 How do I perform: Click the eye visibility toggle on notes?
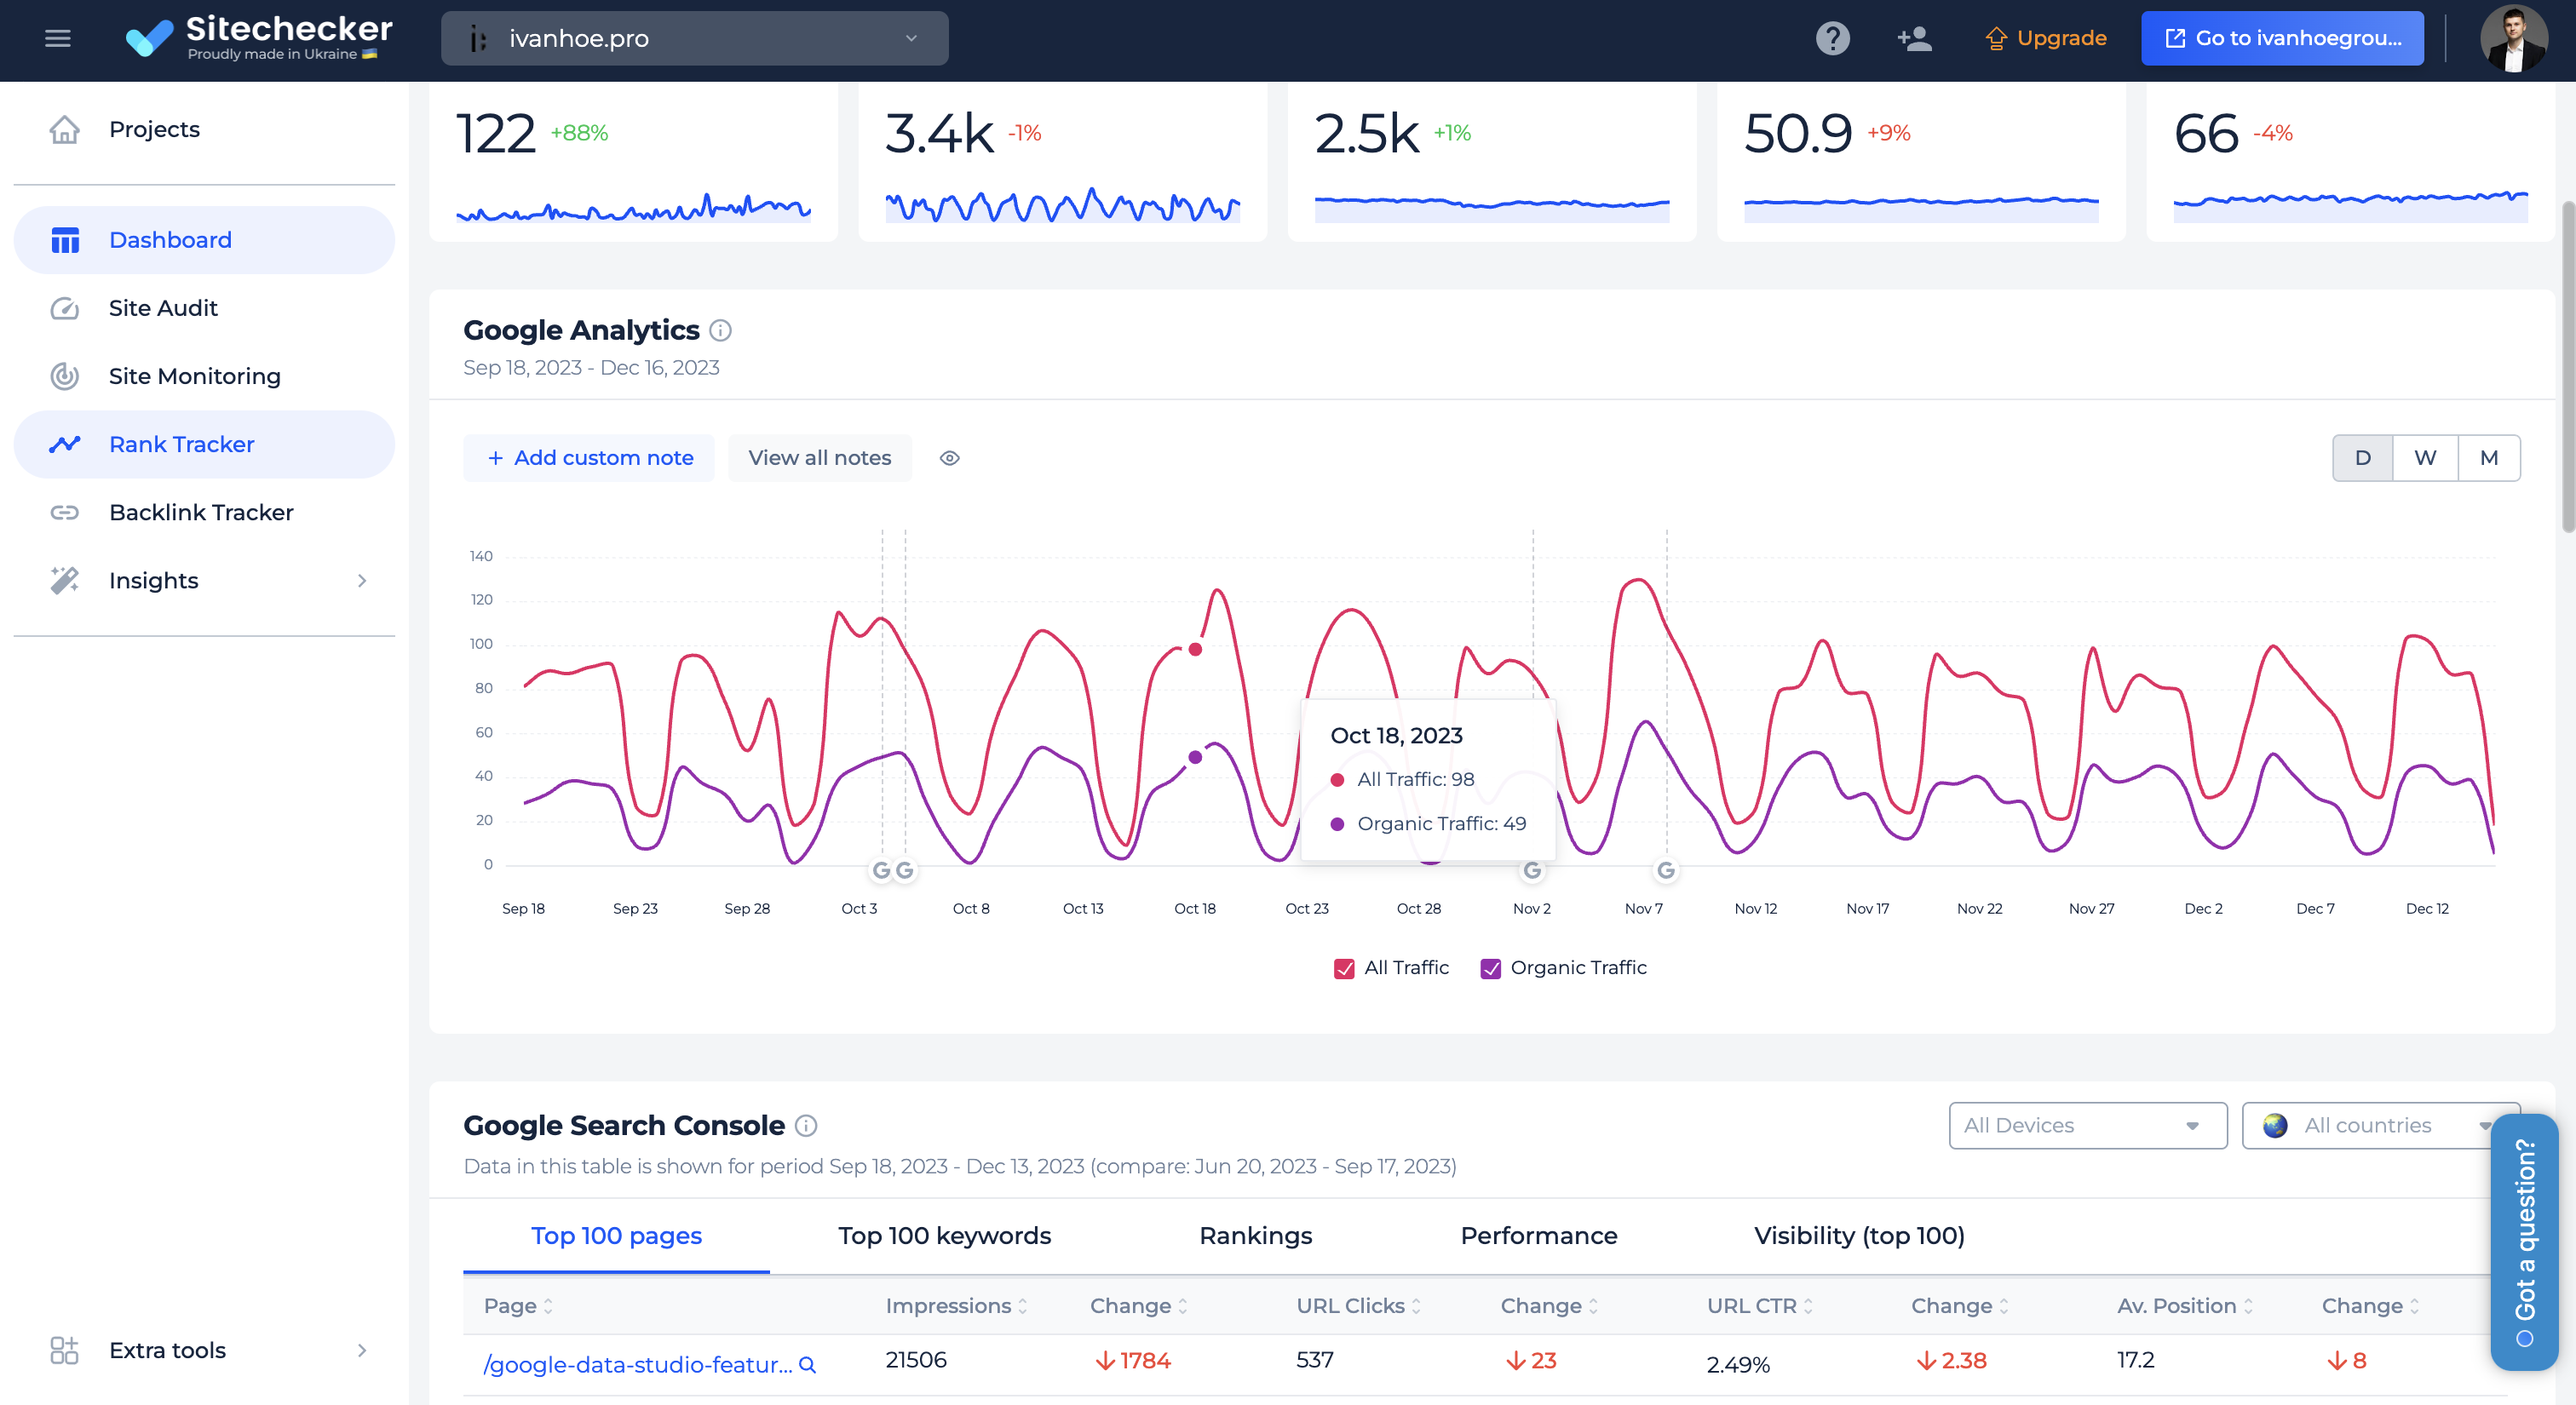[950, 456]
